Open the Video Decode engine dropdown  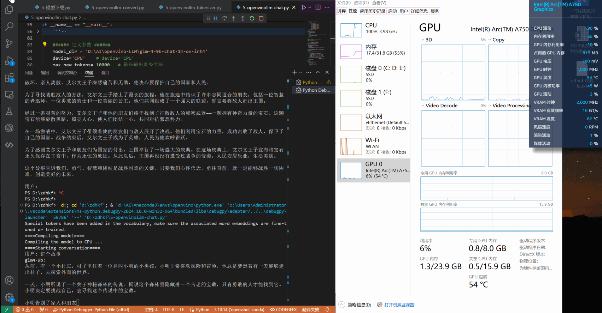click(x=423, y=106)
